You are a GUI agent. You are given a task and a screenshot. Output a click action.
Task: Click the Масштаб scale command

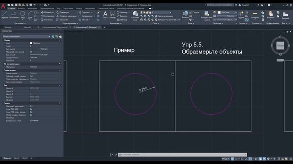click(62, 20)
